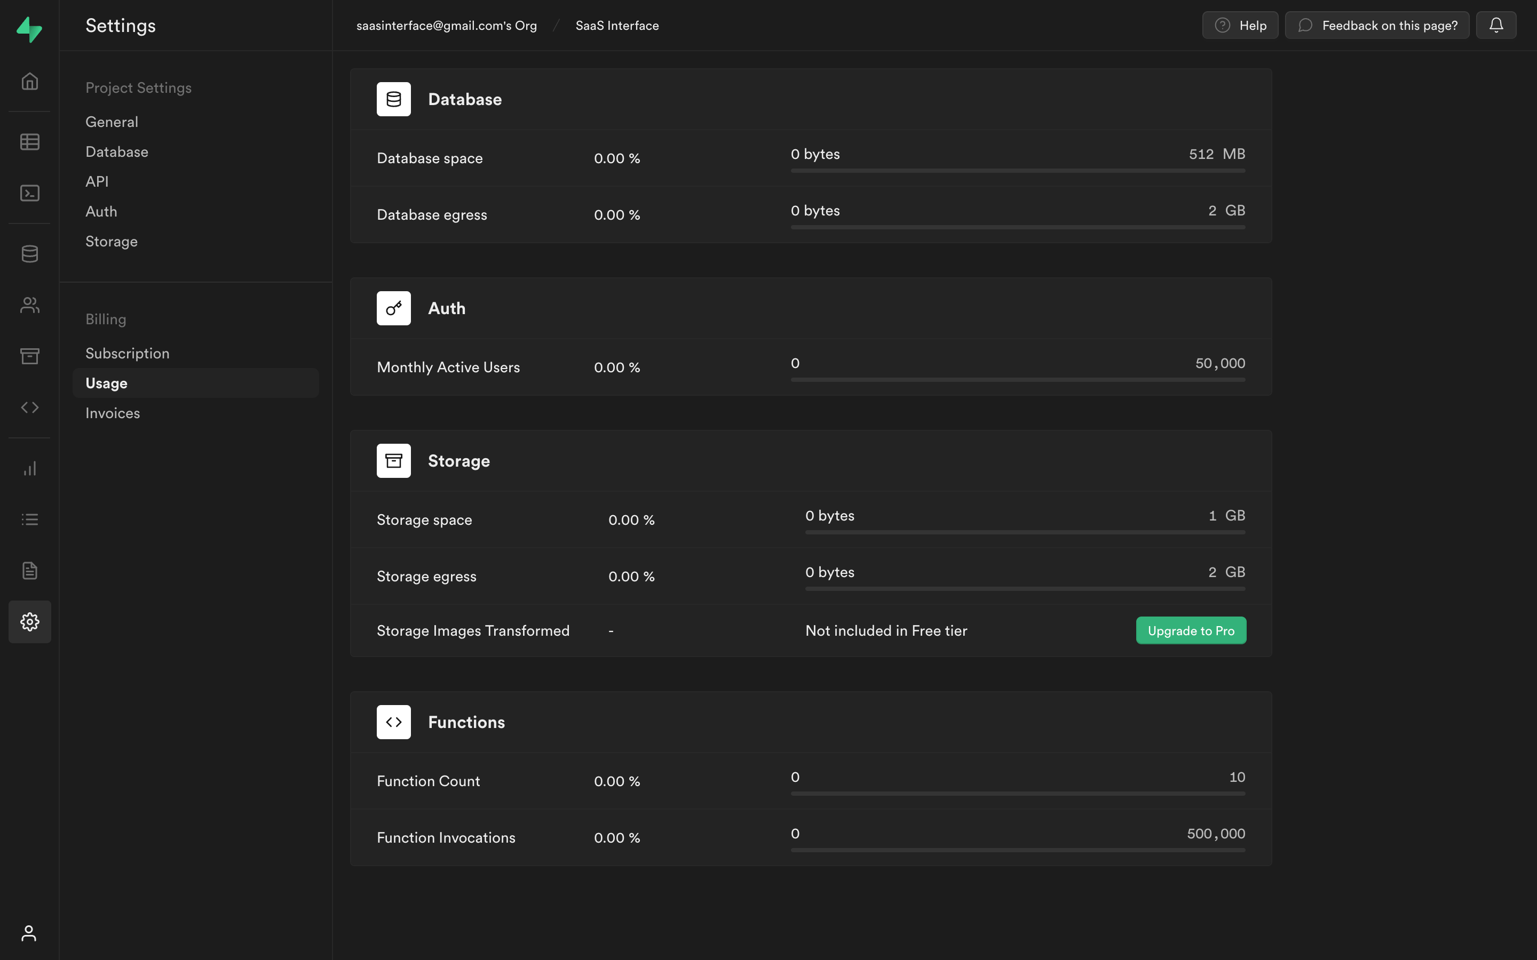Click the Supabase logo

pyautogui.click(x=29, y=29)
